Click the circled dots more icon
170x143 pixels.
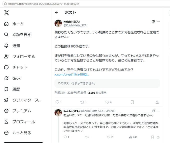pos(6,133)
